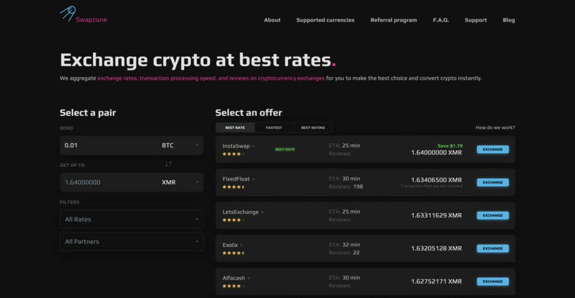
Task: Click Exchange button for InstaSwap offer
Action: click(x=493, y=149)
